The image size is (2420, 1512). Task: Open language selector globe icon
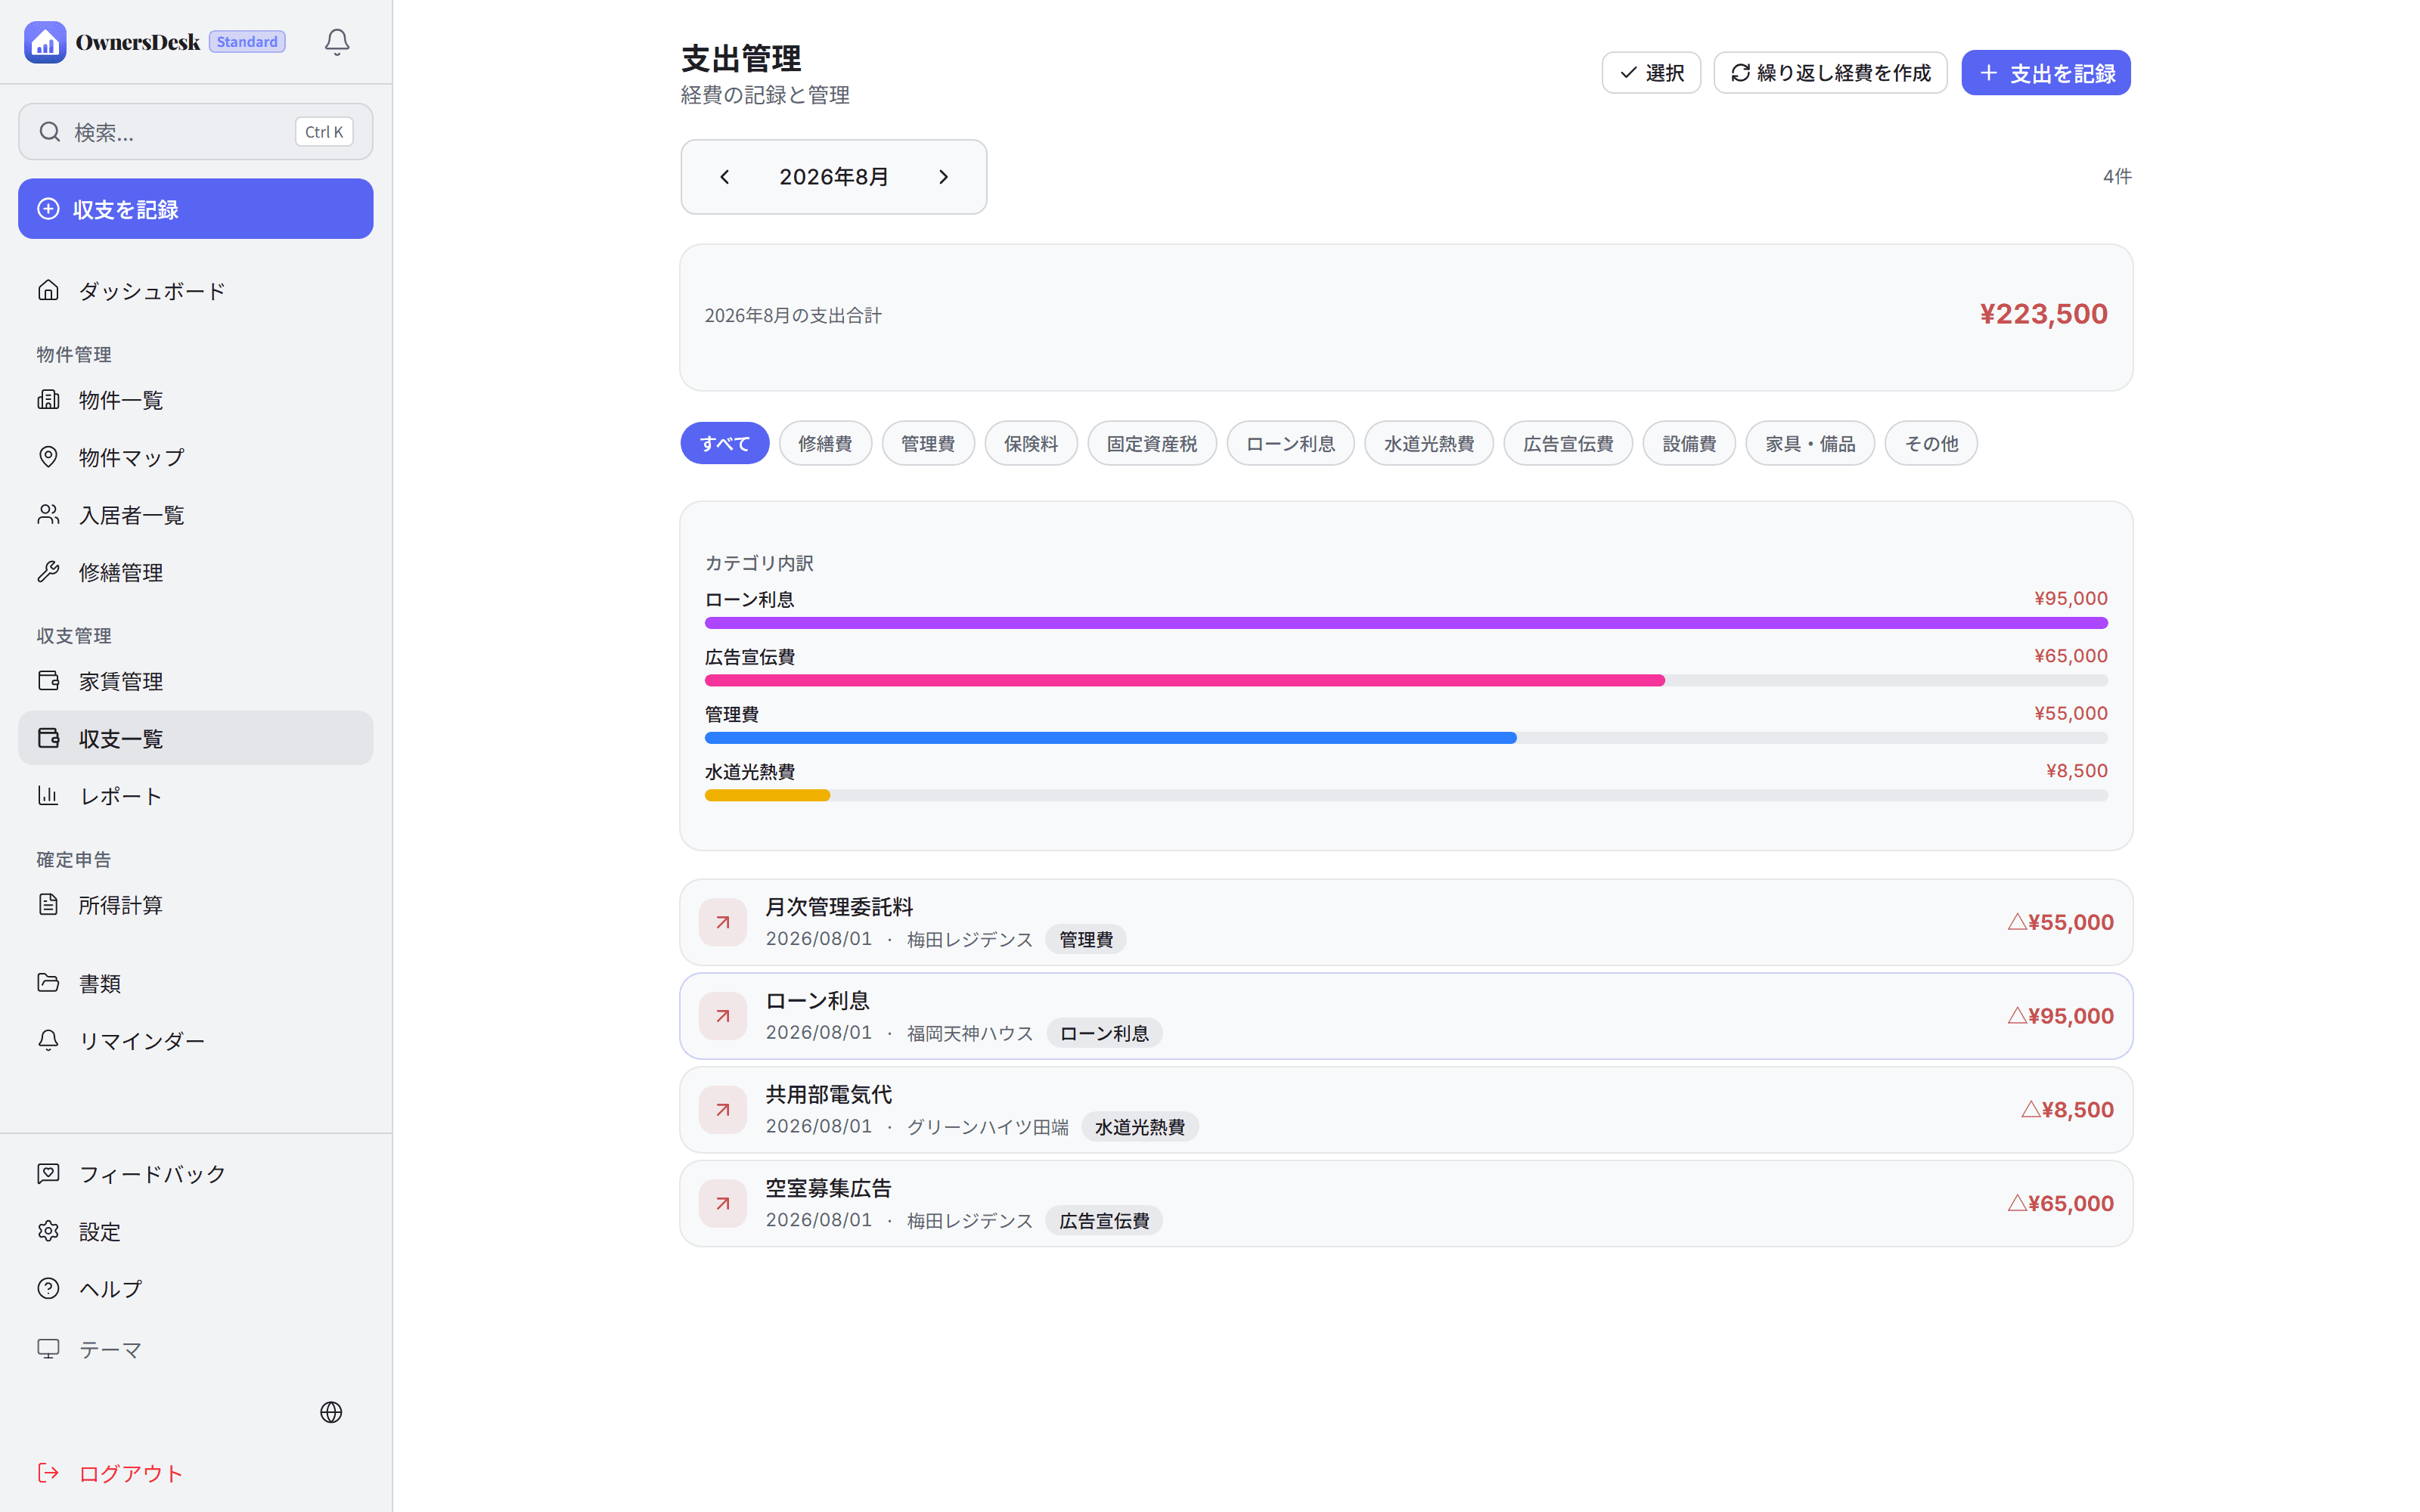pos(331,1412)
